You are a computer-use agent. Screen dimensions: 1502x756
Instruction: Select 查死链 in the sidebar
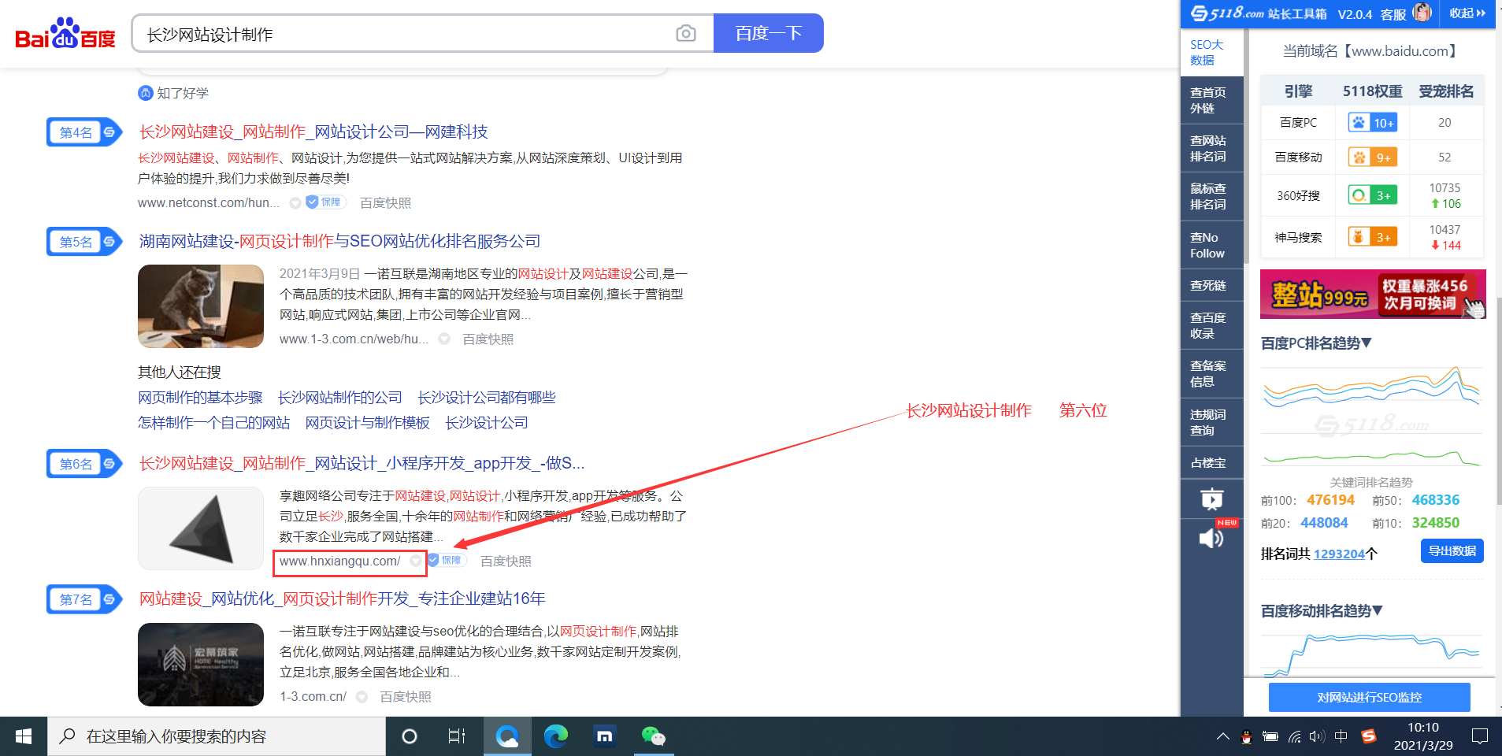click(1211, 286)
